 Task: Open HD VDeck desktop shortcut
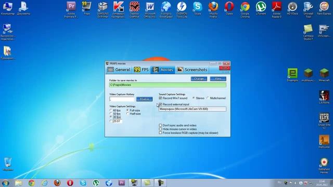tap(292, 8)
